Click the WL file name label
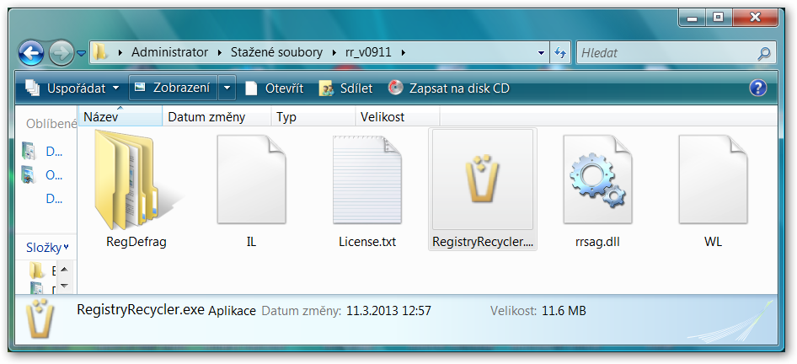Image resolution: width=797 pixels, height=364 pixels. click(713, 242)
